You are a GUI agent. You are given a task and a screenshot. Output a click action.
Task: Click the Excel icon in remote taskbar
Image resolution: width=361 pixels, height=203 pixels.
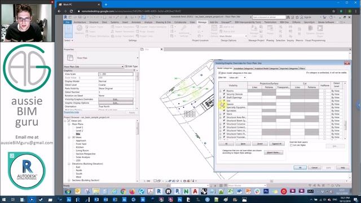(x=230, y=191)
